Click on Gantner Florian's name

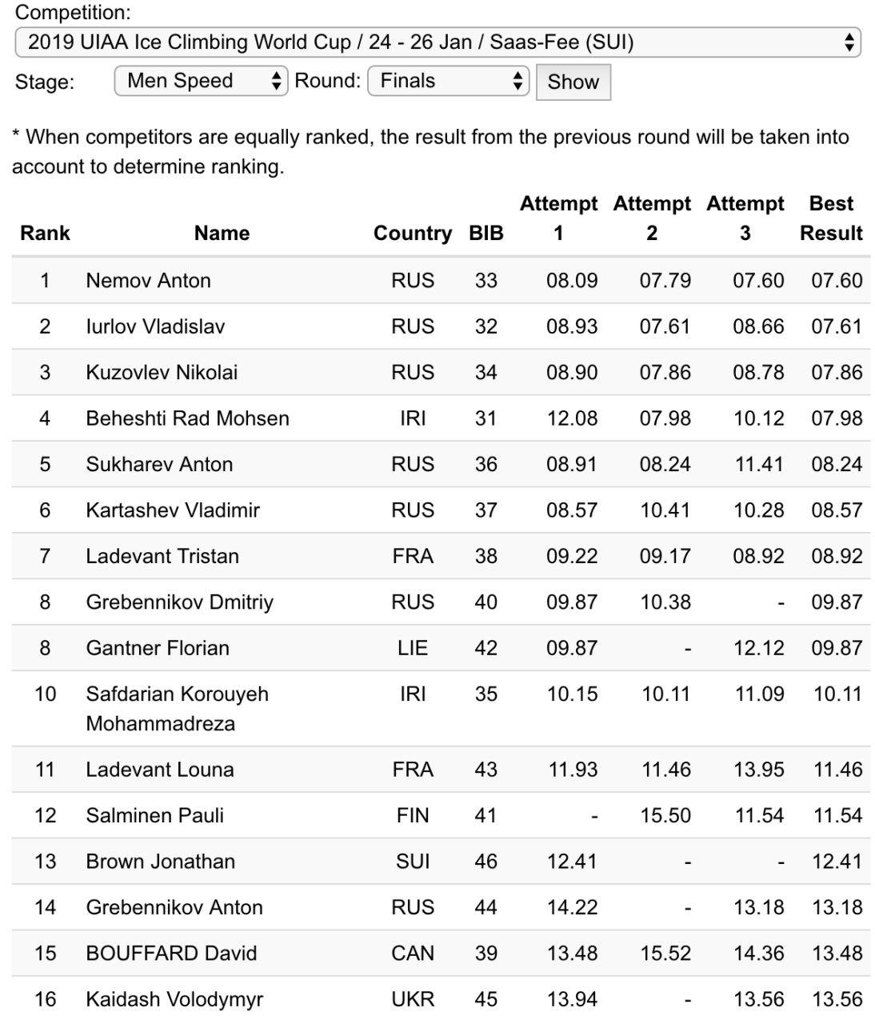pyautogui.click(x=158, y=648)
